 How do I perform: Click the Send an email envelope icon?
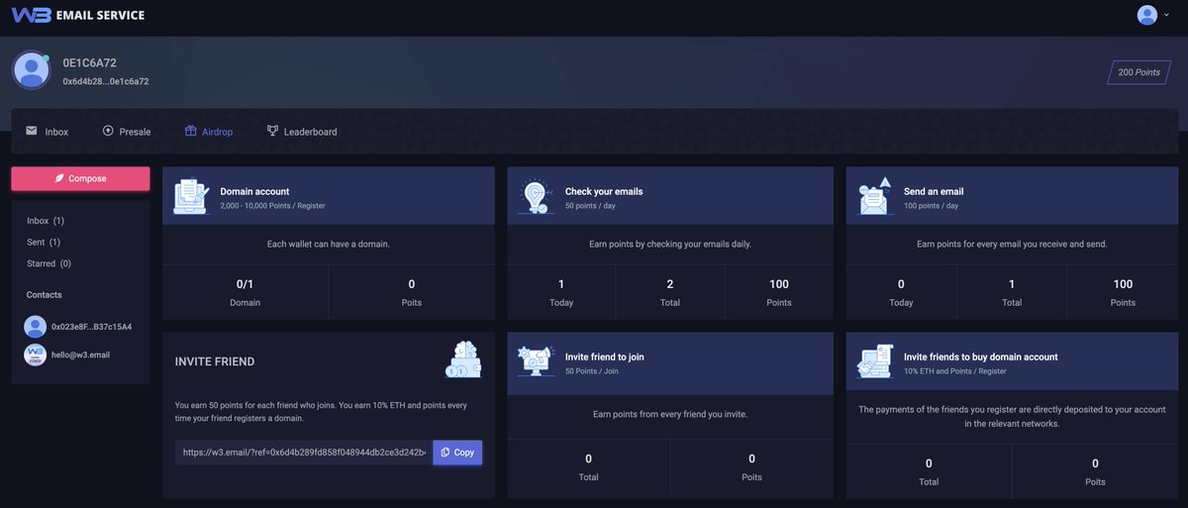coord(875,196)
